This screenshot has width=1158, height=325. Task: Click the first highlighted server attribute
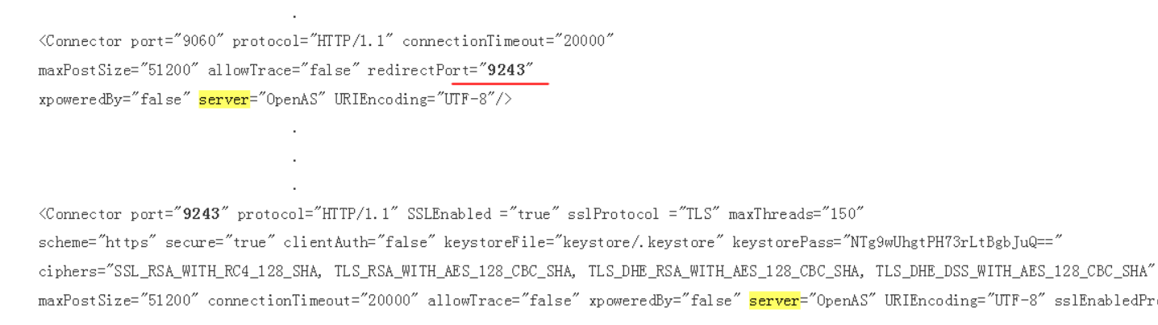pos(223,100)
